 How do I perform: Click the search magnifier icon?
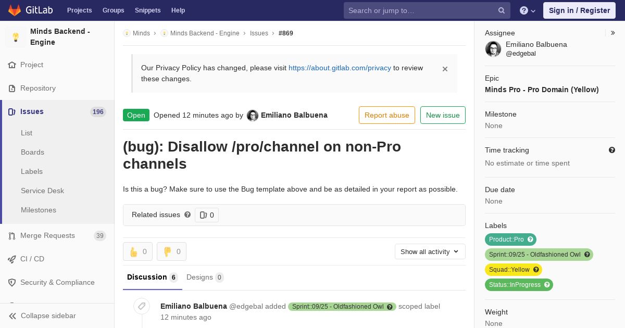pos(502,10)
